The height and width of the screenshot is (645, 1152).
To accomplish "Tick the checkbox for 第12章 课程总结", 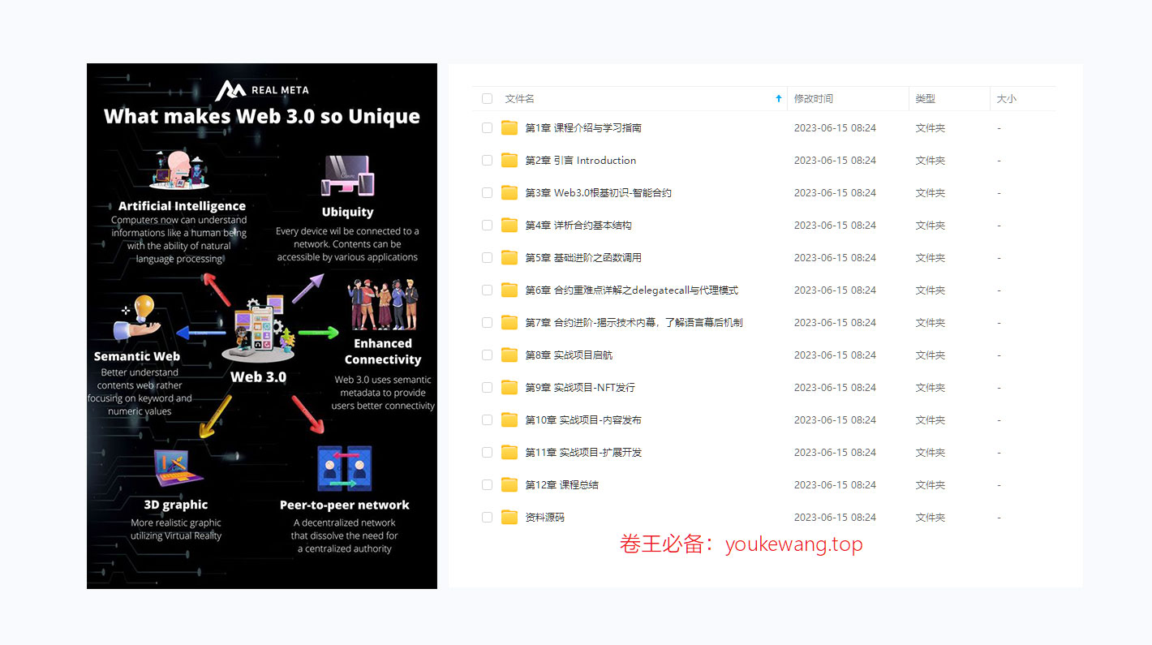I will coord(487,484).
